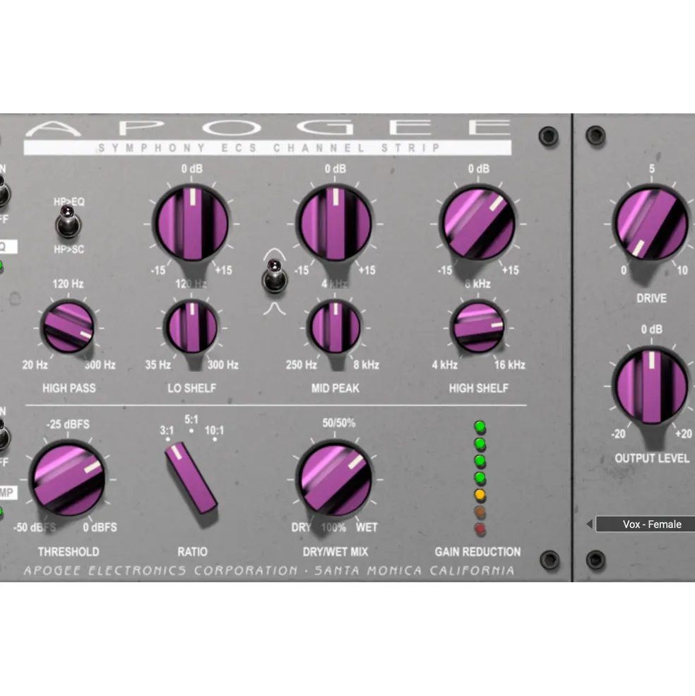Click the Drive knob
The height and width of the screenshot is (696, 695).
(651, 223)
